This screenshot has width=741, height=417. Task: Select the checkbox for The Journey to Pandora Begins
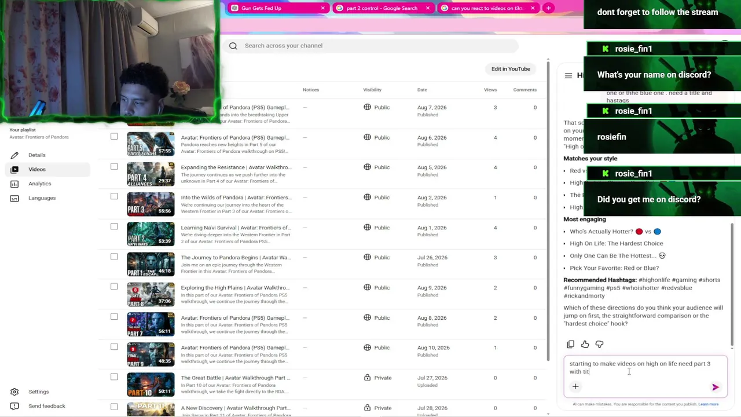tap(114, 257)
